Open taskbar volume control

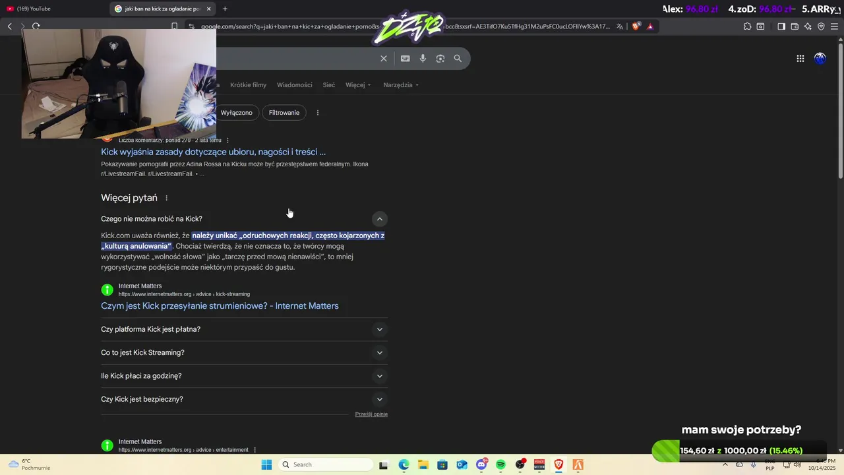[797, 464]
